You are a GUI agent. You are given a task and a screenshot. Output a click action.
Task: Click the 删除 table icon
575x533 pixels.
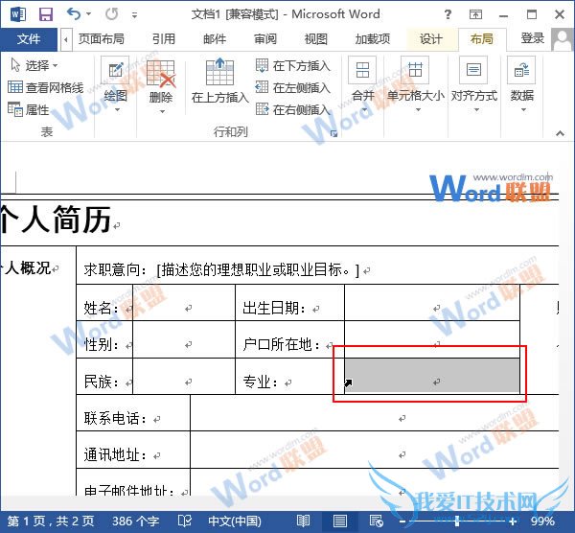(161, 72)
